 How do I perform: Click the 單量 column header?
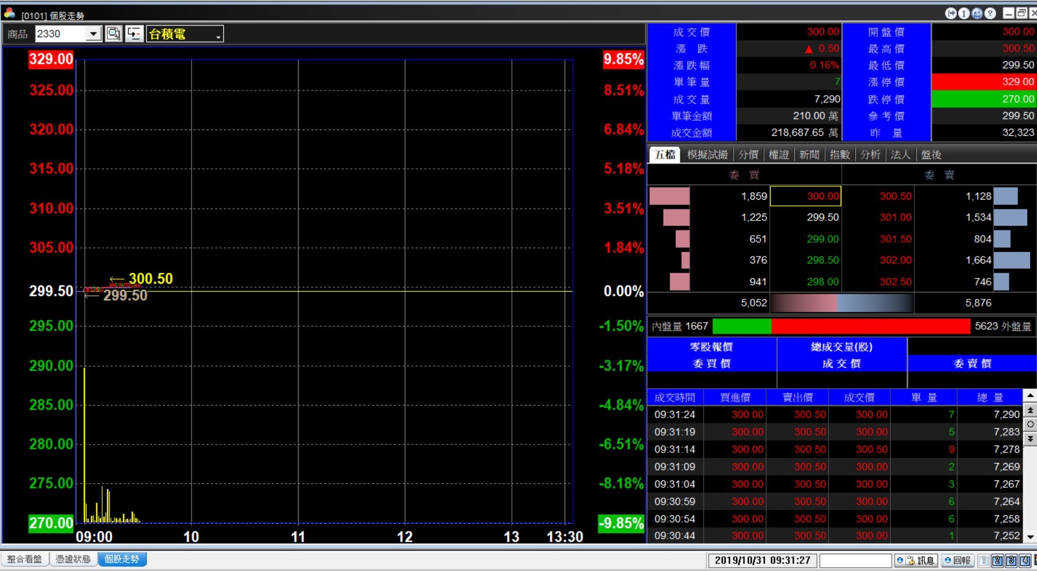click(x=924, y=397)
